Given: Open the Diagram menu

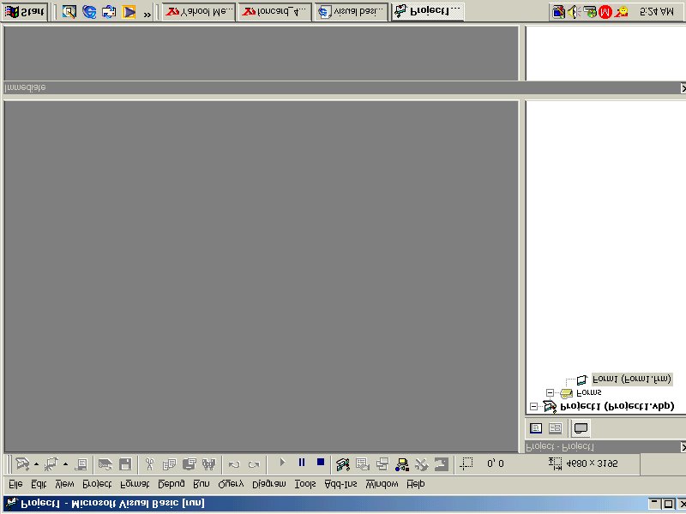Looking at the screenshot, I should pos(269,484).
